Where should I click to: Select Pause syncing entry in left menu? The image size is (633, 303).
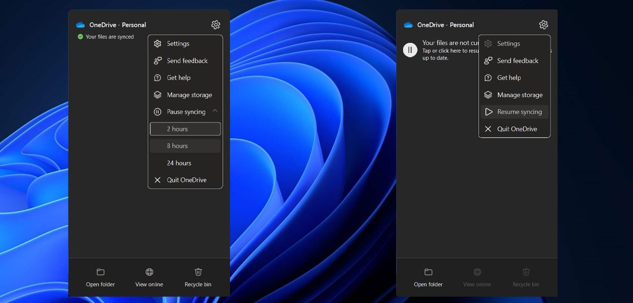186,112
